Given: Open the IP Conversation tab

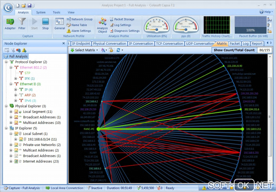Looking at the screenshot, I should tap(141, 44).
